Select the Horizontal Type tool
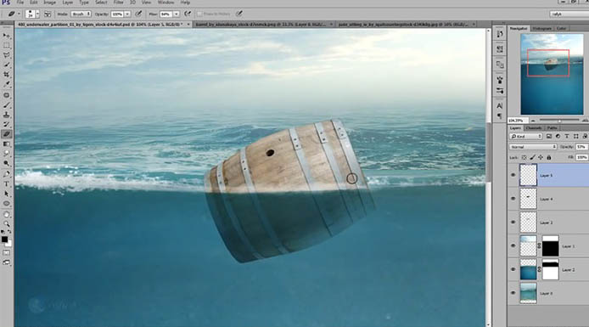This screenshot has width=589, height=327. [7, 183]
